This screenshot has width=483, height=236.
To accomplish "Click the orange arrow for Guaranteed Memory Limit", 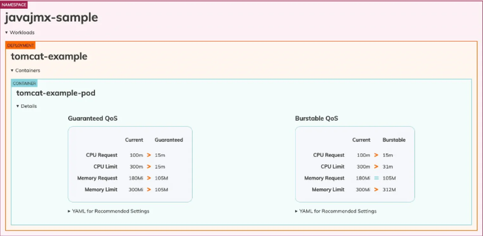I will (149, 190).
